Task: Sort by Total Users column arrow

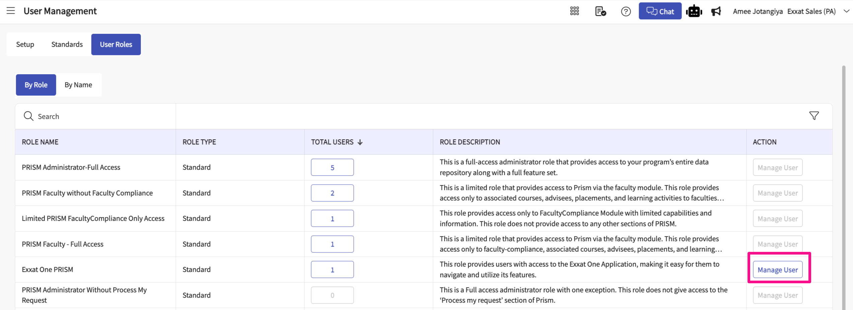Action: pyautogui.click(x=360, y=142)
